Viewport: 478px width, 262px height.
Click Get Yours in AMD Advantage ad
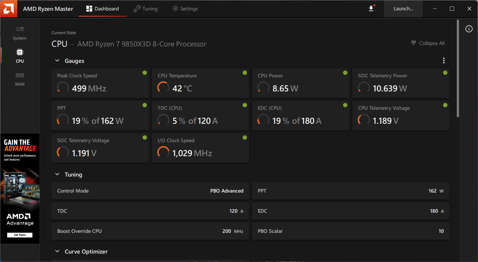click(x=20, y=235)
